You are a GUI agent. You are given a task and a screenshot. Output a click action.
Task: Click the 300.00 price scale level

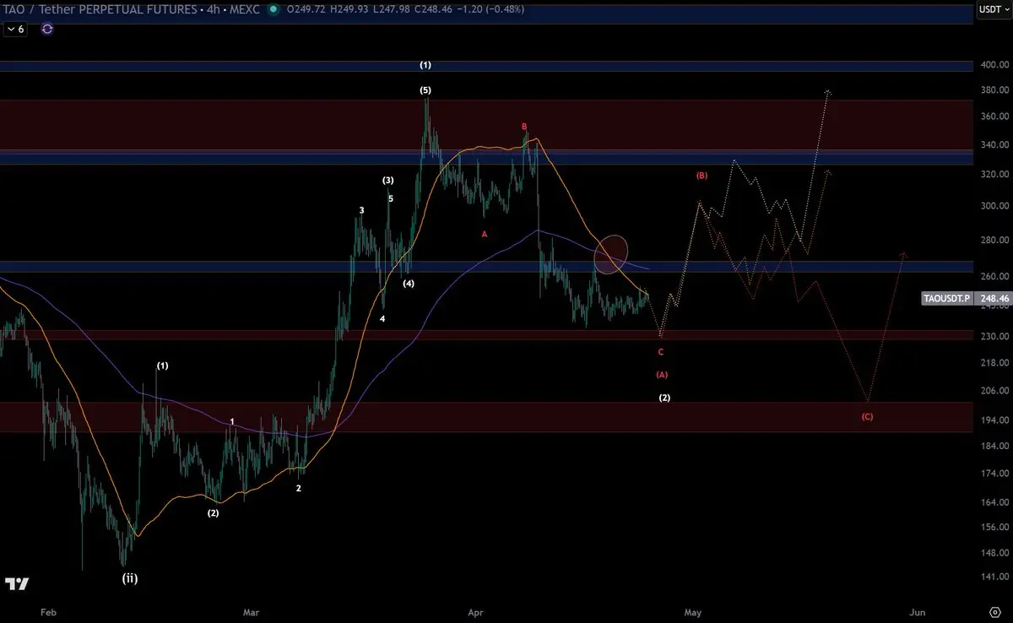pos(994,205)
